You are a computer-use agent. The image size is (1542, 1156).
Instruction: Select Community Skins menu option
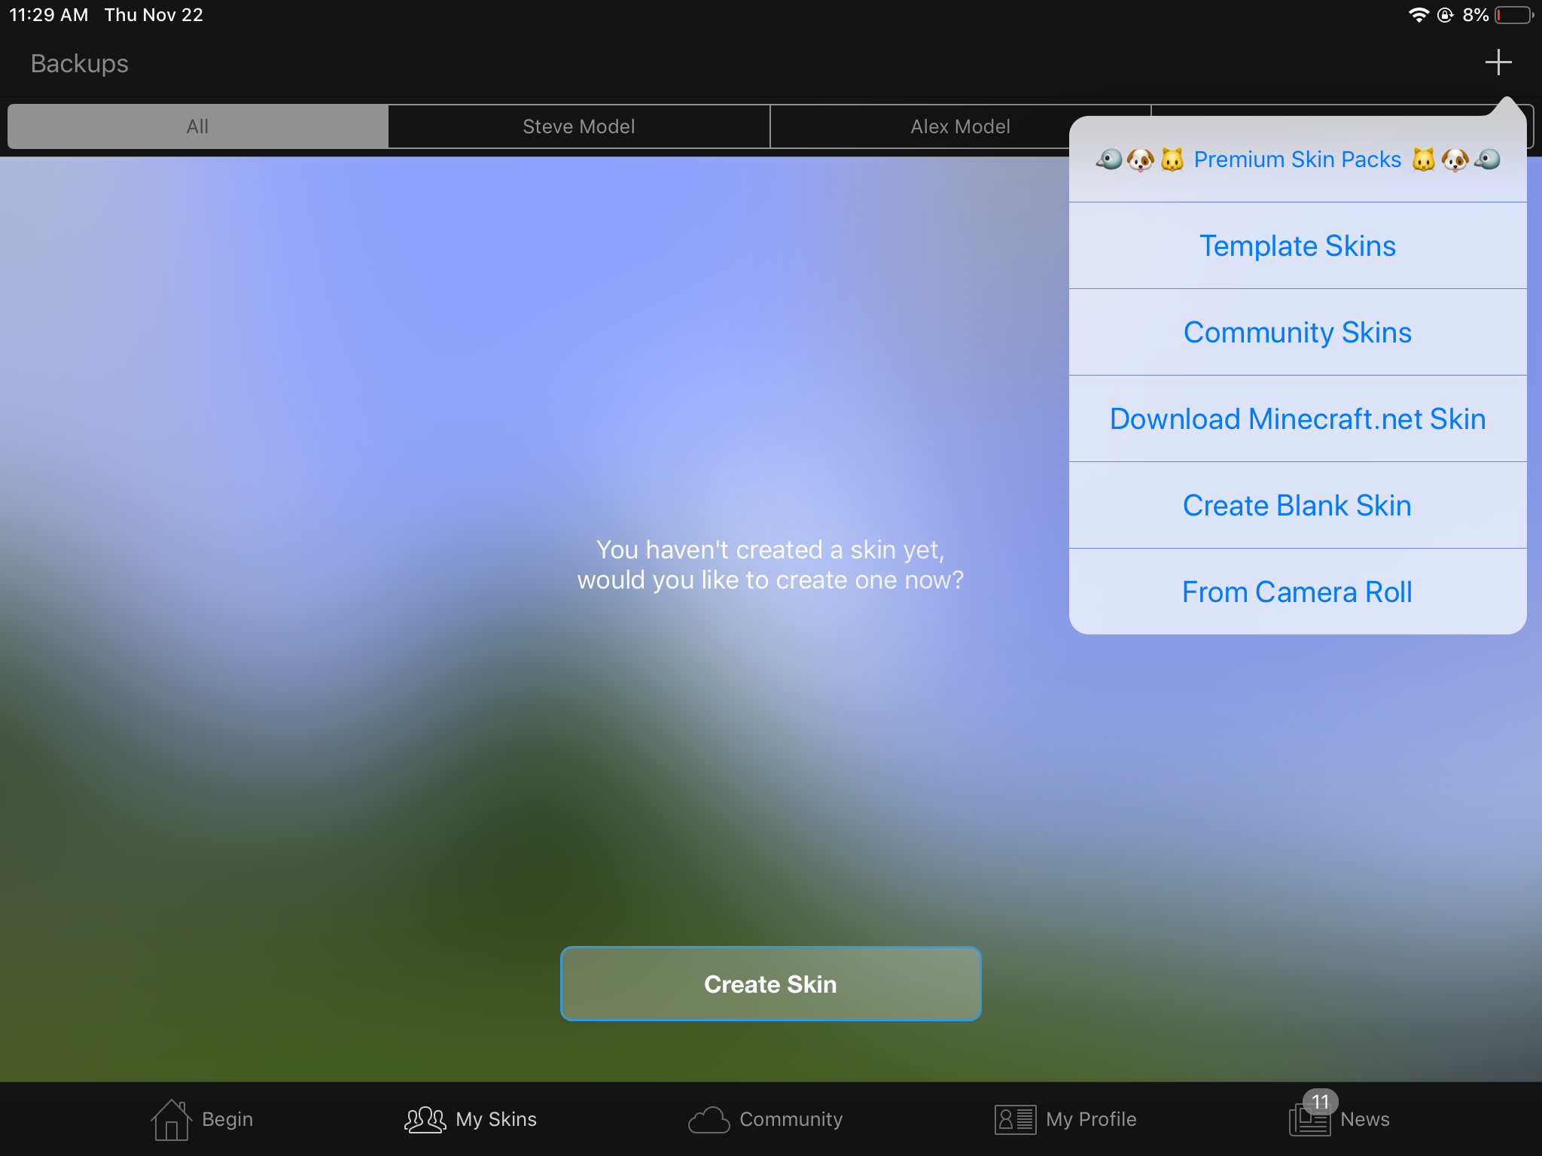click(1298, 333)
